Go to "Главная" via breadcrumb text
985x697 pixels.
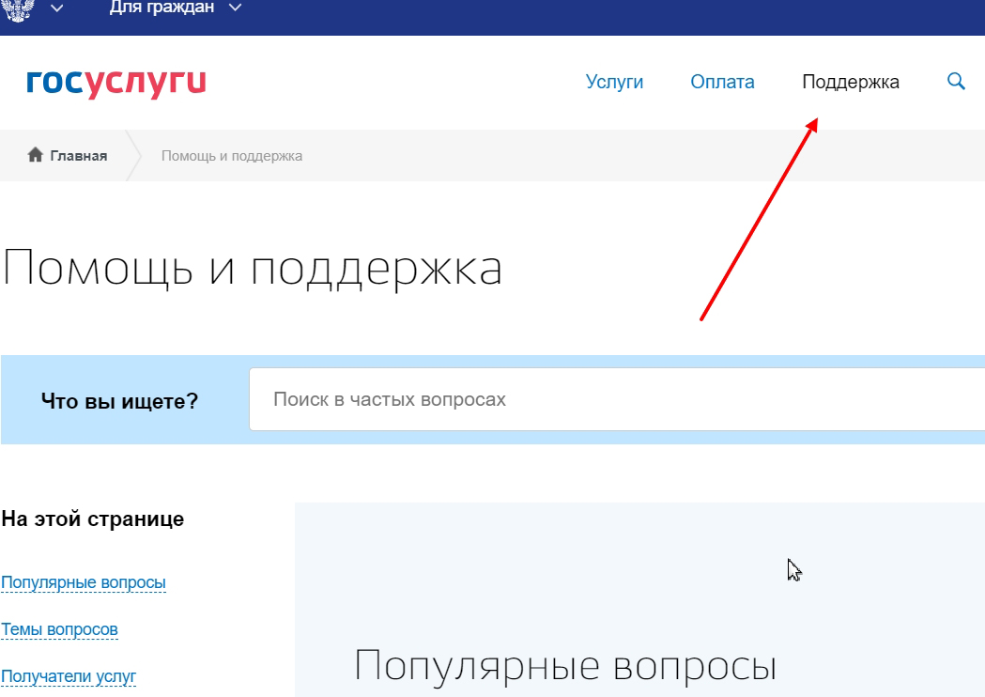[x=78, y=156]
